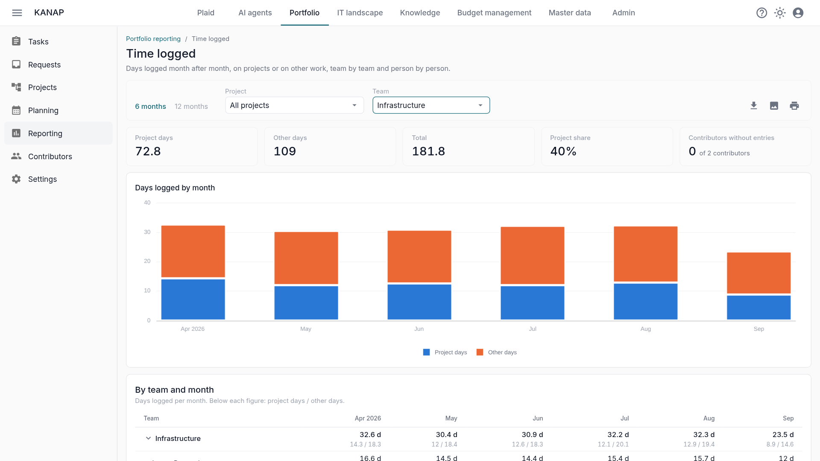Viewport: 820px width, 461px height.
Task: Open the Admin tab
Action: pos(624,13)
